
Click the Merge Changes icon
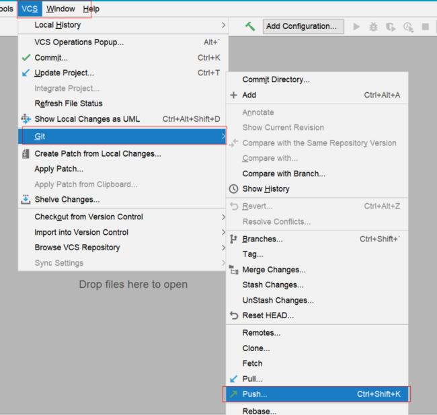(x=233, y=270)
